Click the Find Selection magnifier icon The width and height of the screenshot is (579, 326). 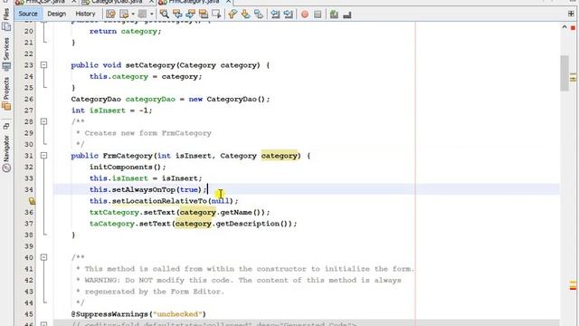165,14
